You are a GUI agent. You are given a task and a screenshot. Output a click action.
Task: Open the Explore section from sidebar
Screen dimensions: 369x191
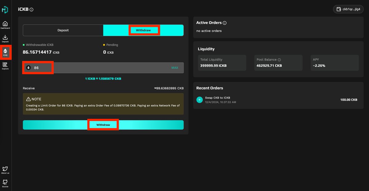tap(5, 66)
